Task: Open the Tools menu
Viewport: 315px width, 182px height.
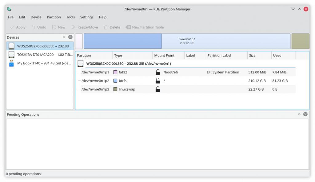Action: 70,17
